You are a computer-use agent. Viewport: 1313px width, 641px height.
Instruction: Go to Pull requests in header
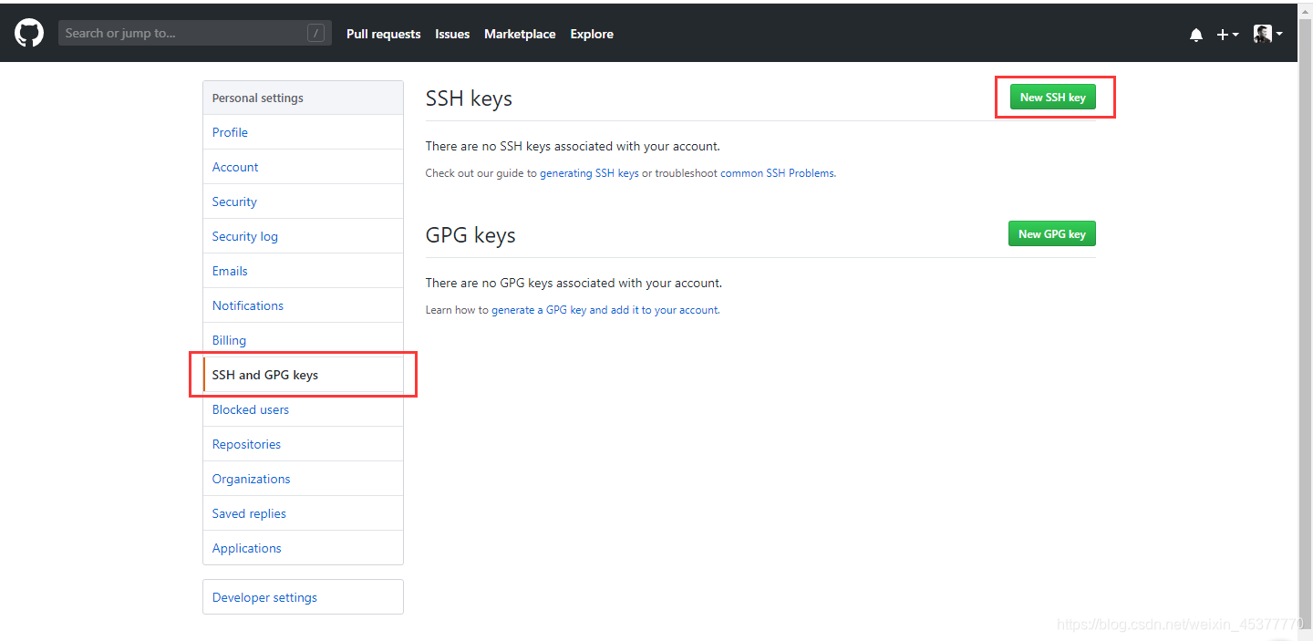click(383, 34)
